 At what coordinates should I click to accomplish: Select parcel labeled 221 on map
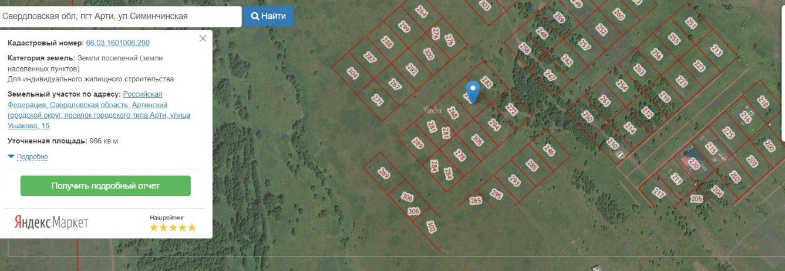point(681,81)
